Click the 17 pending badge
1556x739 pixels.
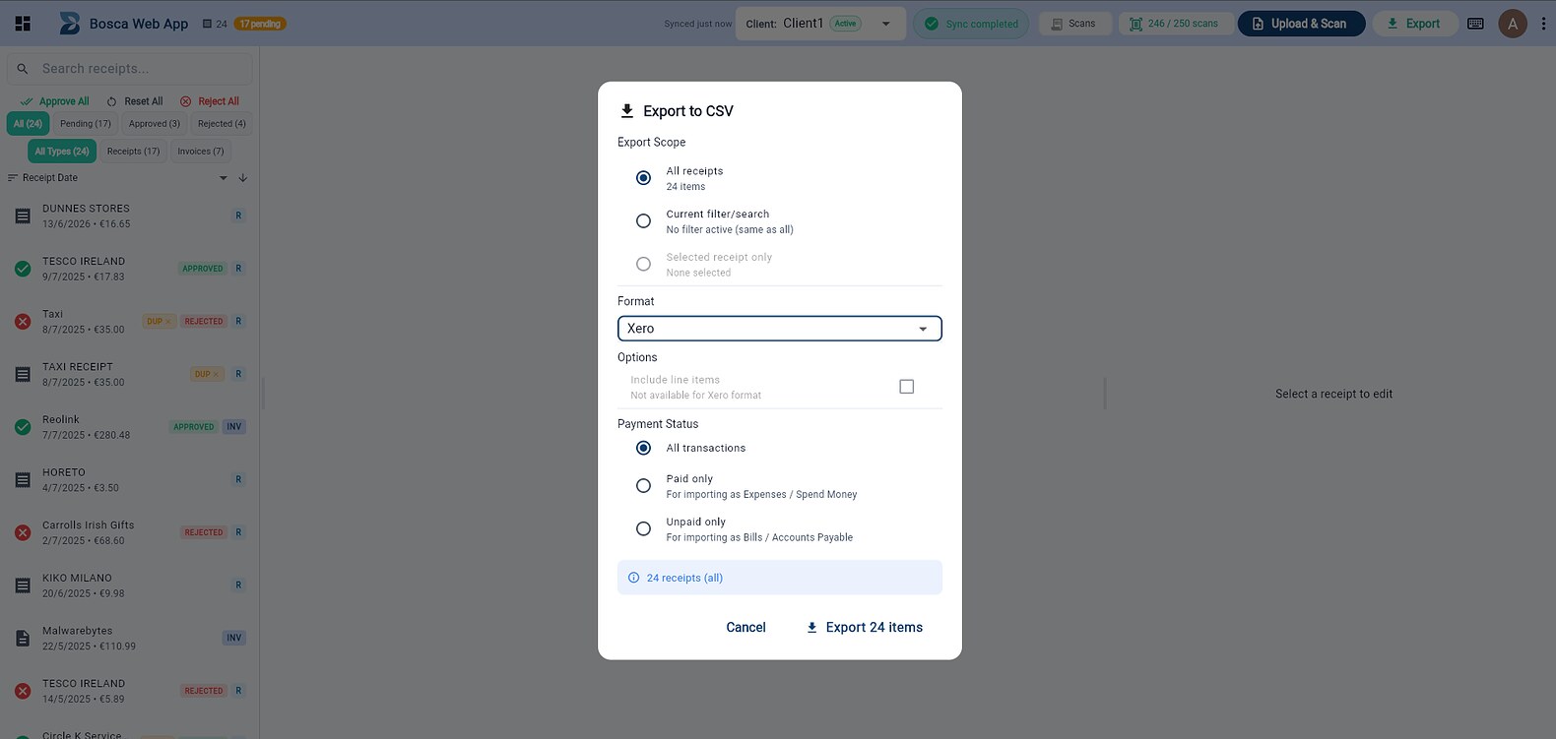260,24
